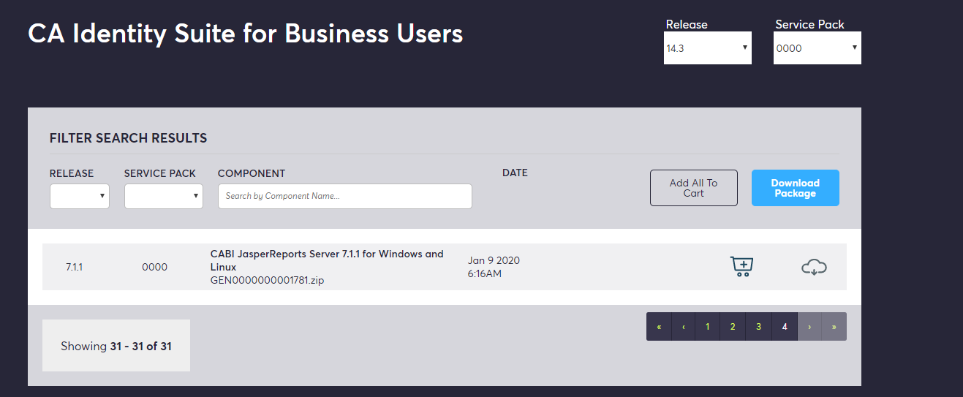963x397 pixels.
Task: Jump to last results page
Action: [834, 327]
